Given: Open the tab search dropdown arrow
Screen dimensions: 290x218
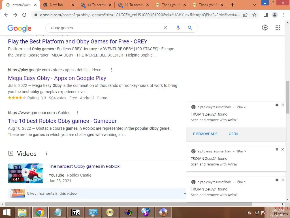Looking at the screenshot, I should coord(255,5).
